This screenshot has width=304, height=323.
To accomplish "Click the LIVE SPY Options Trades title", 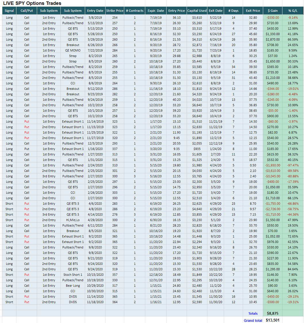I will pos(32,3).
